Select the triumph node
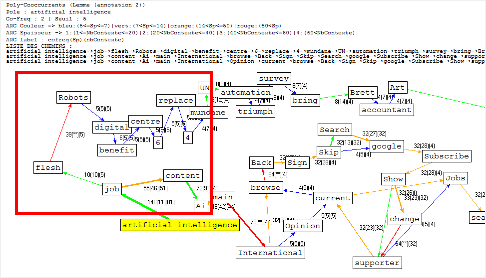 [x=255, y=111]
